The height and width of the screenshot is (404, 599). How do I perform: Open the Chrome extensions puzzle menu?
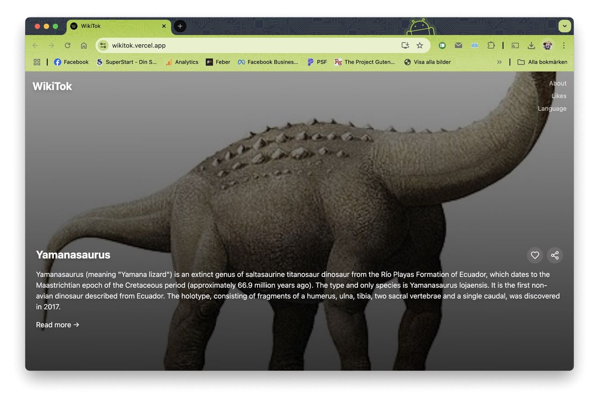tap(491, 45)
